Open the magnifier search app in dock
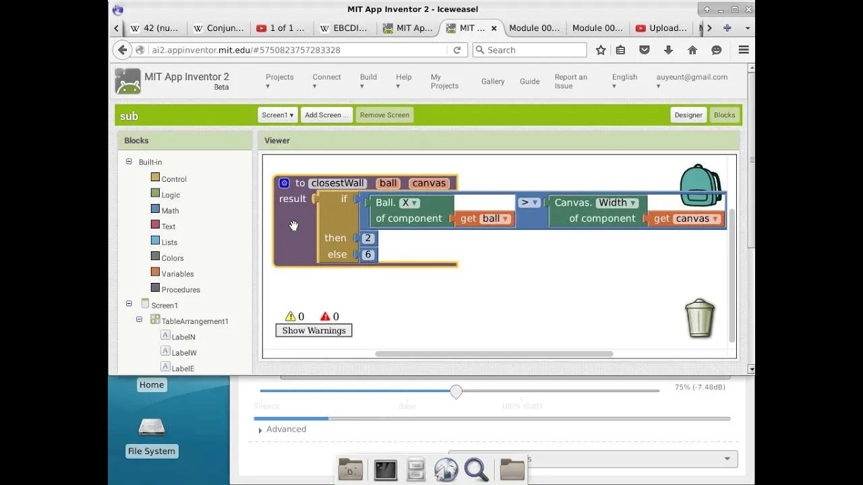Viewport: 863px width, 485px height. click(x=476, y=470)
